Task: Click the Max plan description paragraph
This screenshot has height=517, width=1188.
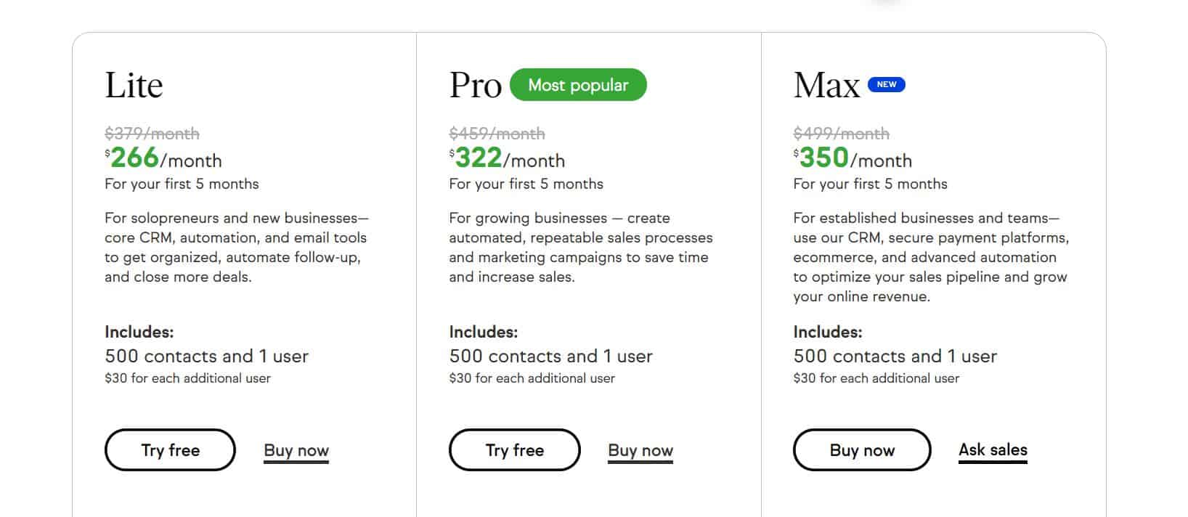Action: pos(931,257)
